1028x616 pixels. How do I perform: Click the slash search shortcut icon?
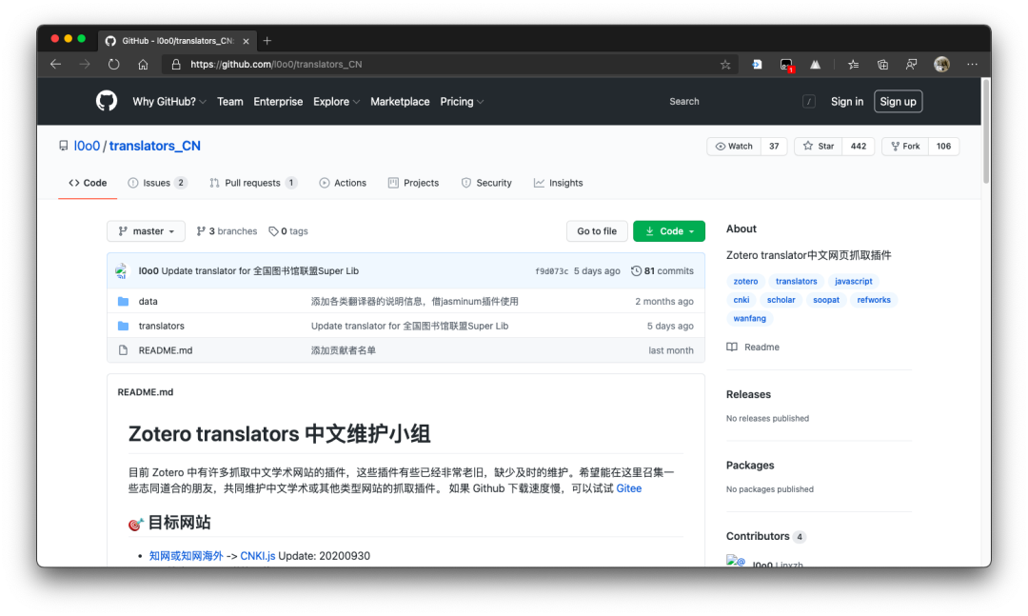[809, 101]
